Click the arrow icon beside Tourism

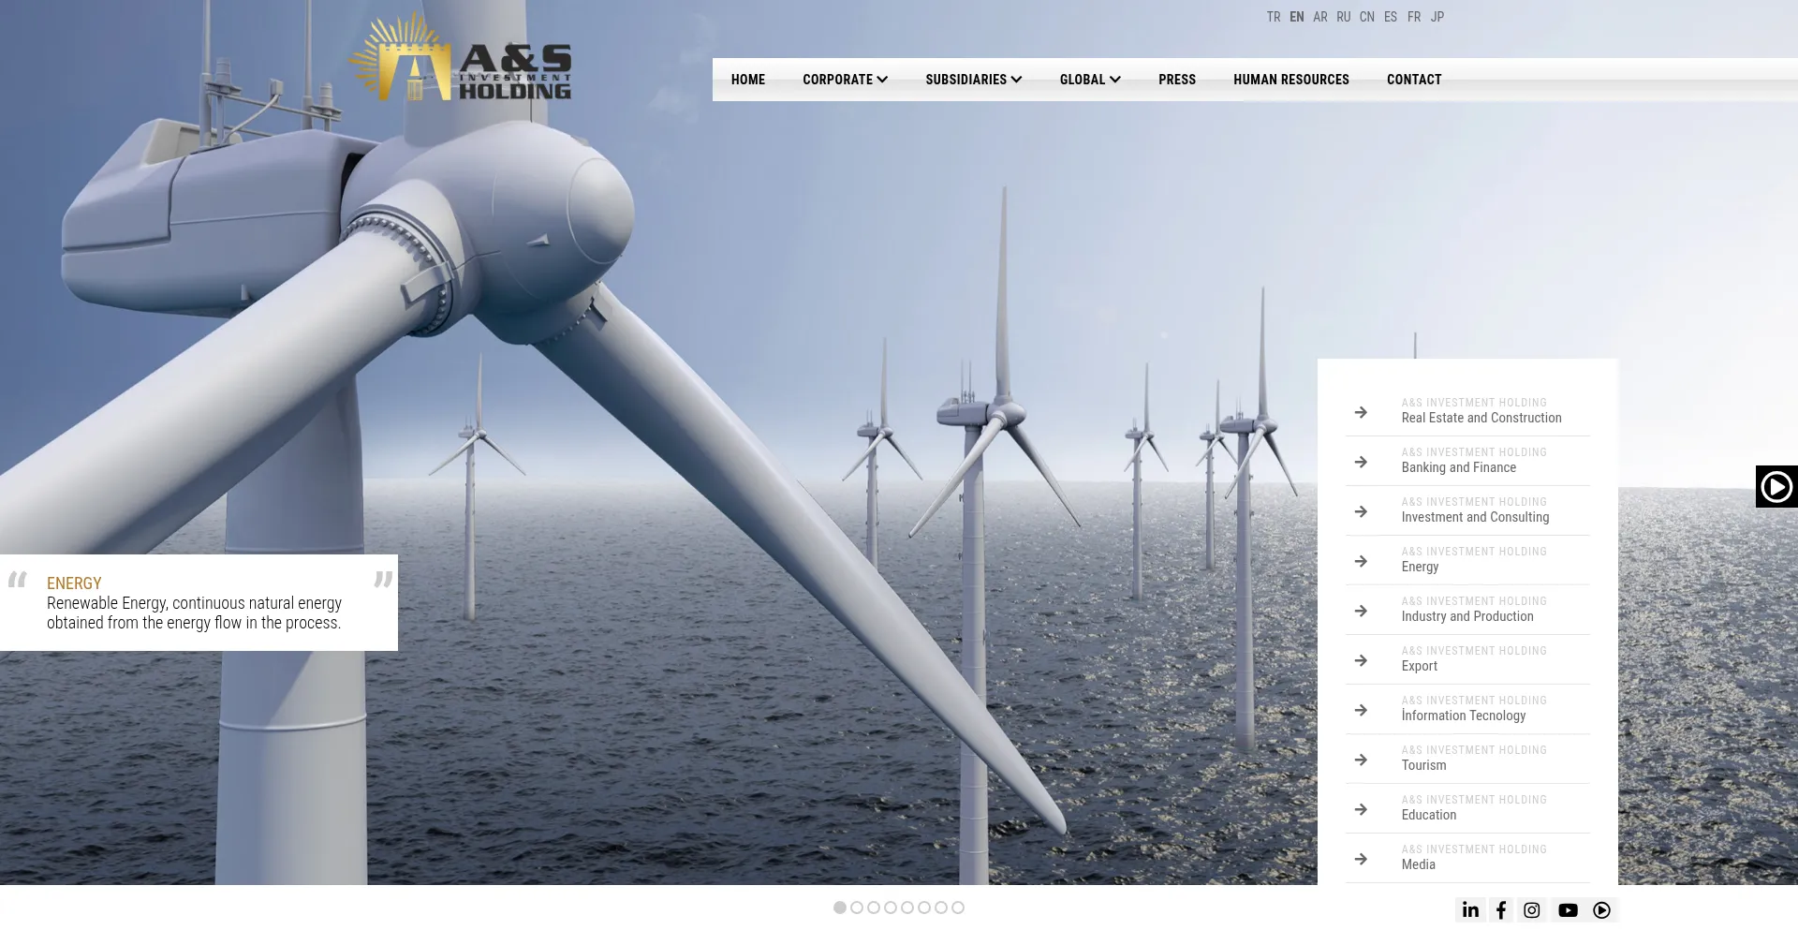[1361, 760]
